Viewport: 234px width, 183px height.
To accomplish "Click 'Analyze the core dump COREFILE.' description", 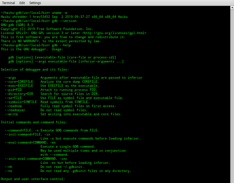I will 70,82.
